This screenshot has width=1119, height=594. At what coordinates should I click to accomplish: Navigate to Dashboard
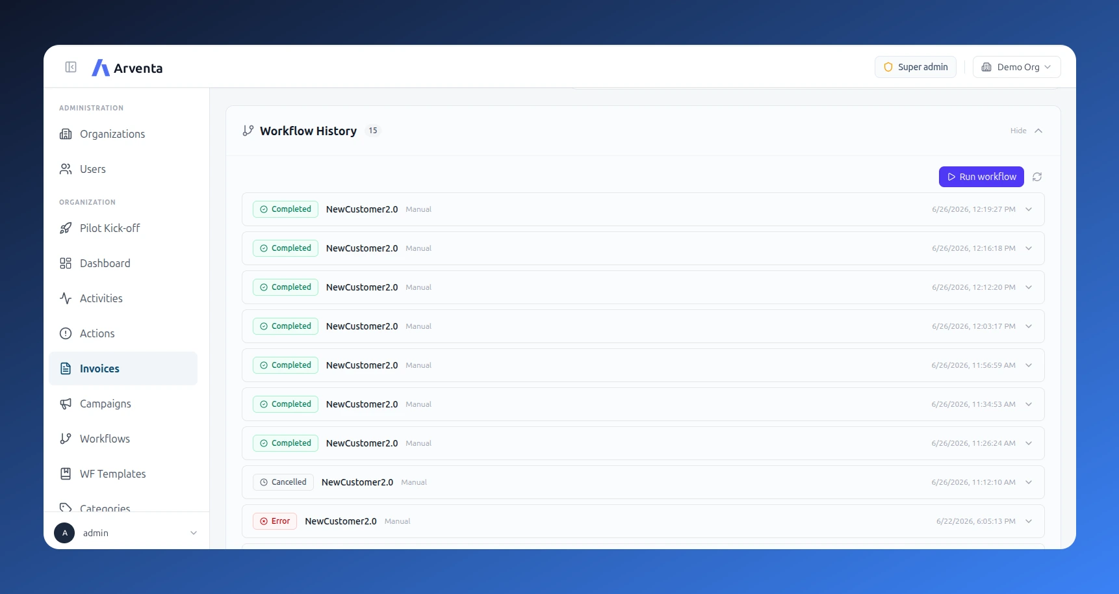point(123,263)
